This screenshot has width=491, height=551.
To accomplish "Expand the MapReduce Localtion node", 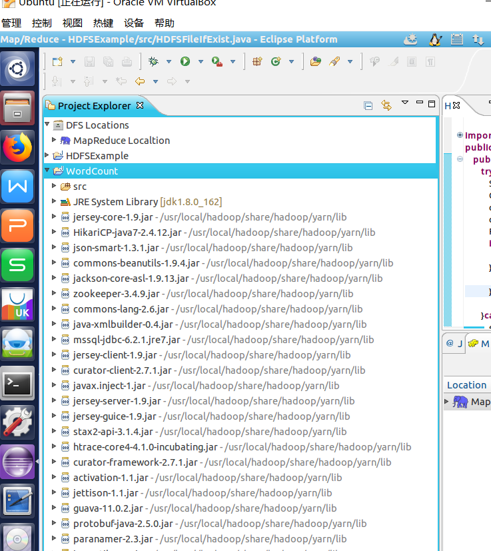I will pyautogui.click(x=54, y=139).
